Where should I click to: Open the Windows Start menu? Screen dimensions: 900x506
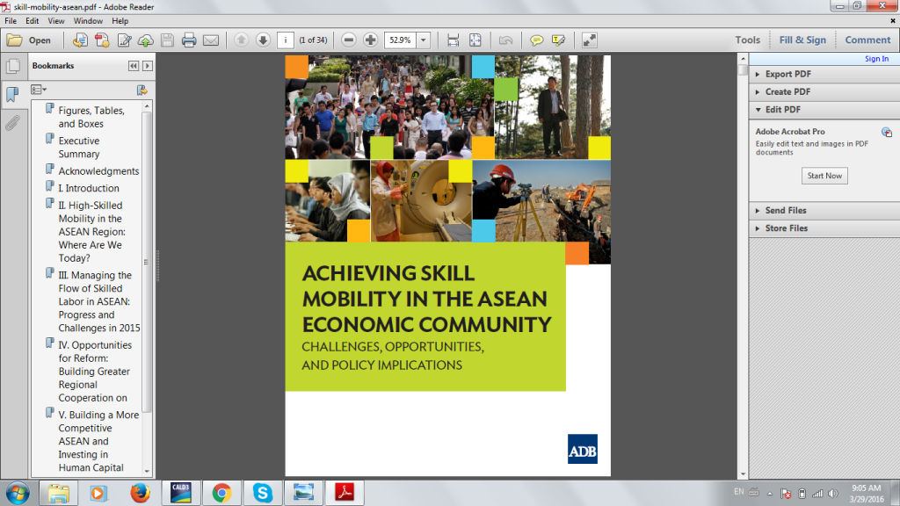coord(18,493)
